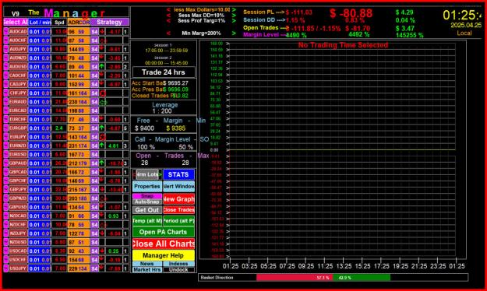This screenshot has width=487, height=291.
Task: Click the Get Out button
Action: (147, 210)
